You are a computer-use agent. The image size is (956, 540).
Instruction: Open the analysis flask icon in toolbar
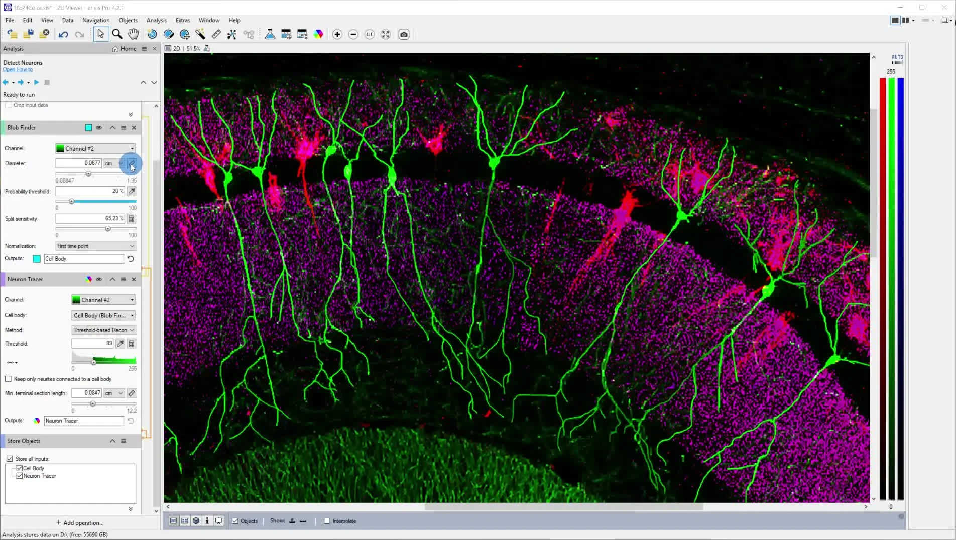pyautogui.click(x=270, y=34)
